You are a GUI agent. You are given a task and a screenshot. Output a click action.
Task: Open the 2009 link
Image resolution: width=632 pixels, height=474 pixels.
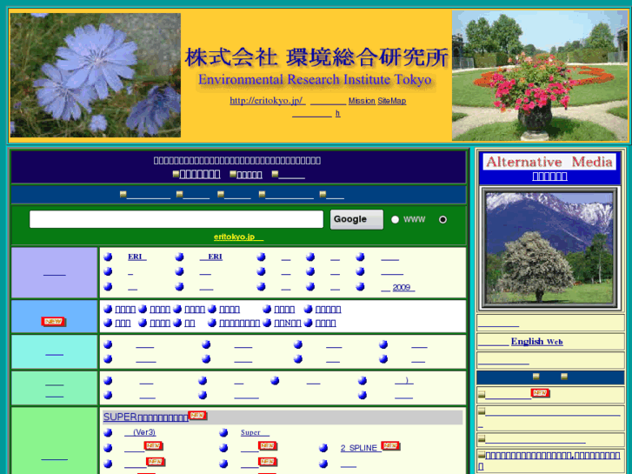(403, 287)
